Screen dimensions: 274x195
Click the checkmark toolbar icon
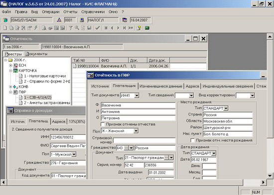pyautogui.click(x=98, y=28)
